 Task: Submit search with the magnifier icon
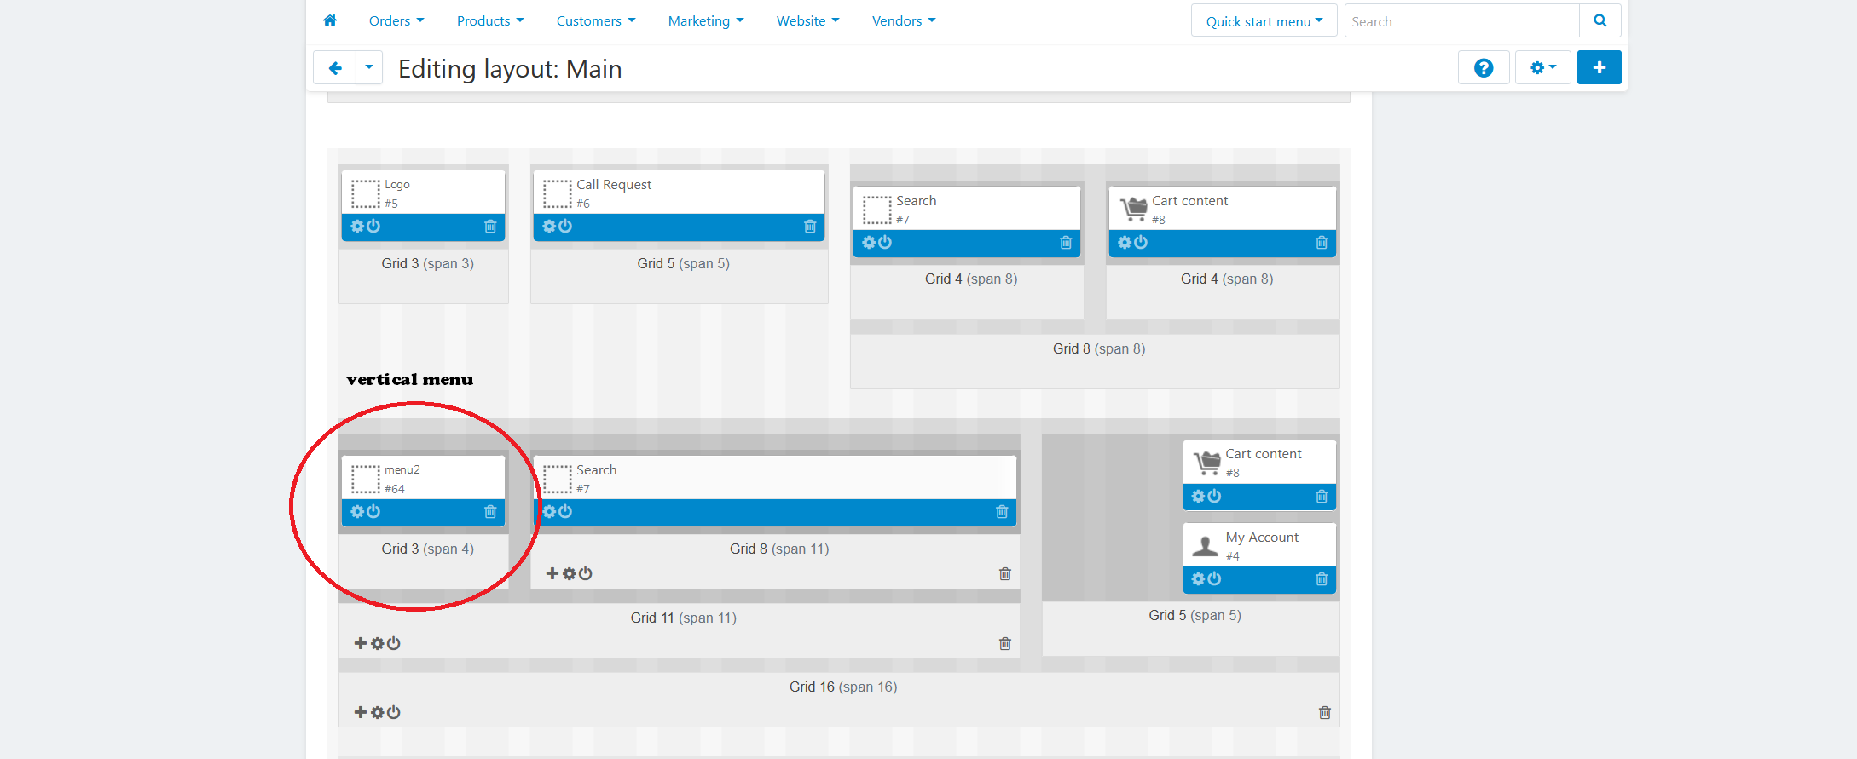1600,20
